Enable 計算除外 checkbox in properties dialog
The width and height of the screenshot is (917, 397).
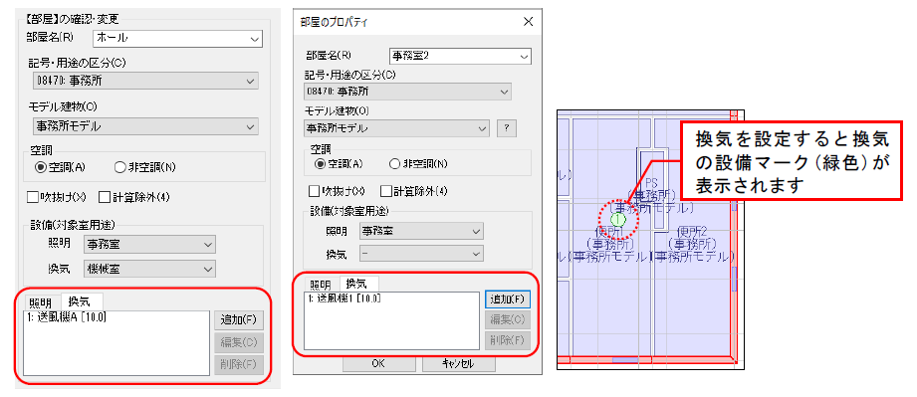414,191
